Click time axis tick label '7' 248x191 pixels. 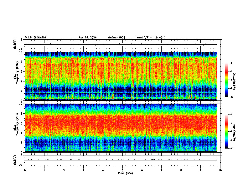pyautogui.click(x=162, y=170)
